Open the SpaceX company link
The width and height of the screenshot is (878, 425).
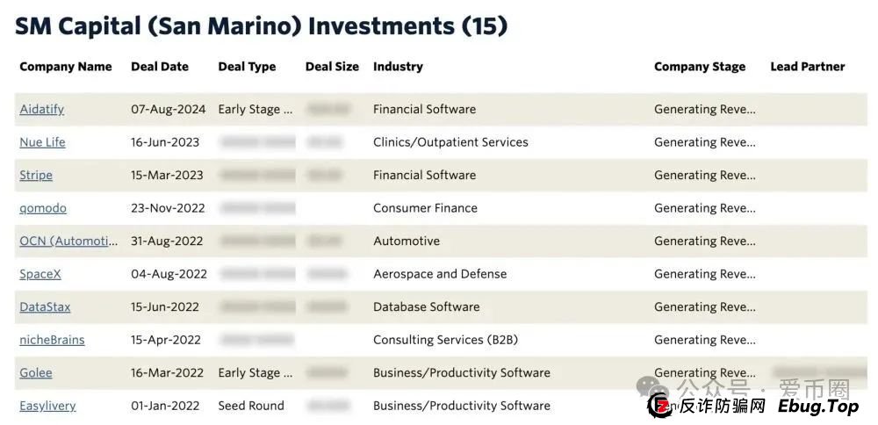[40, 274]
